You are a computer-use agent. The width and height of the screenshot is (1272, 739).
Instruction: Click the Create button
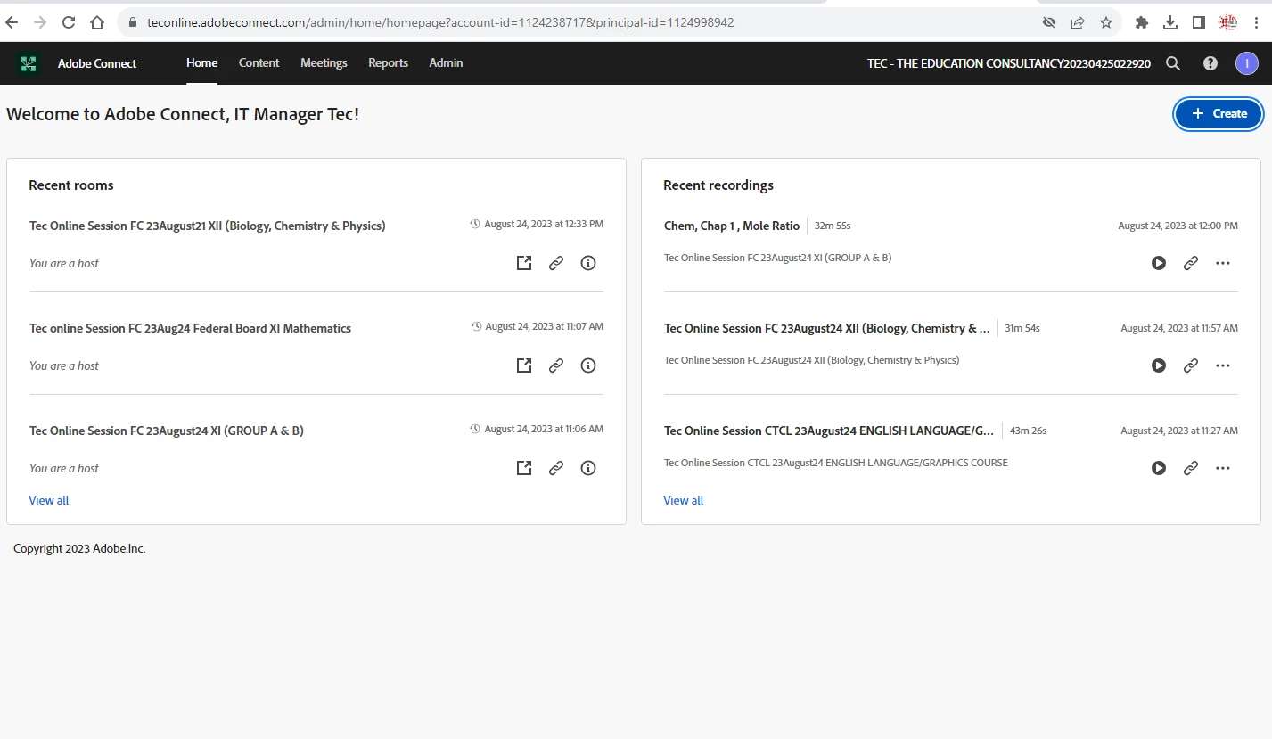(1219, 114)
